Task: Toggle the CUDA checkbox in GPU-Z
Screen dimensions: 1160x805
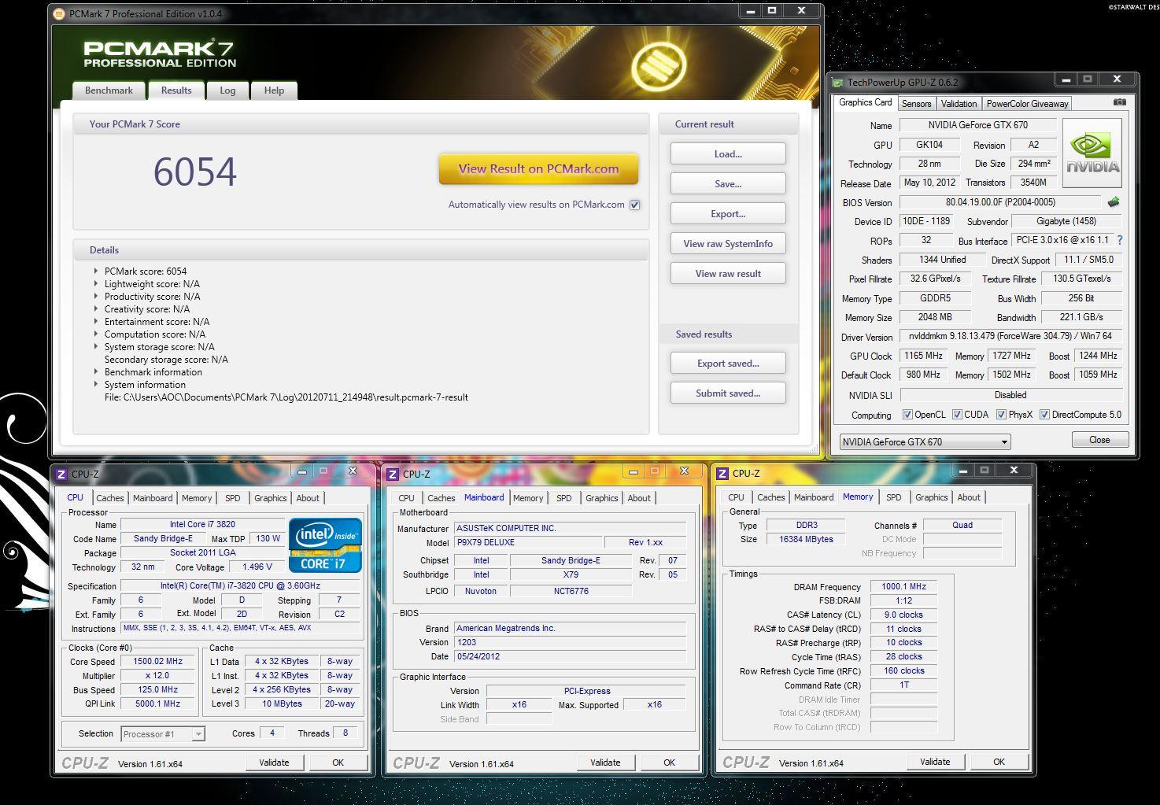Action: 957,415
